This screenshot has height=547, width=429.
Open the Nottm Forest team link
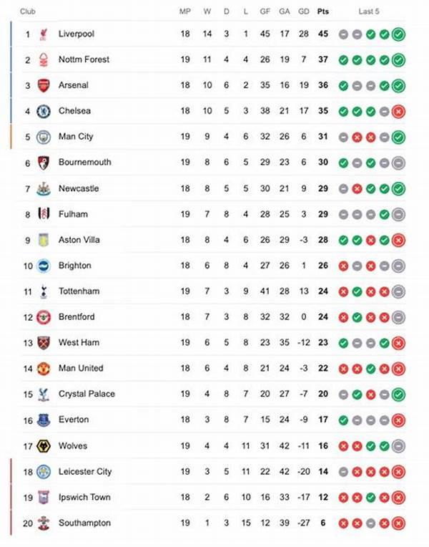(84, 59)
